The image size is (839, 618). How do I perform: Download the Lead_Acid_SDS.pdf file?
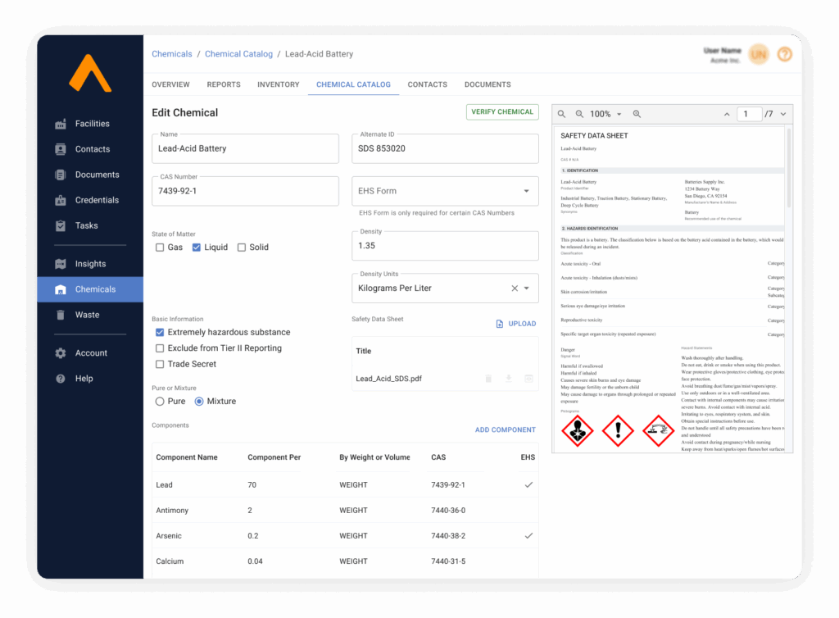coord(508,379)
